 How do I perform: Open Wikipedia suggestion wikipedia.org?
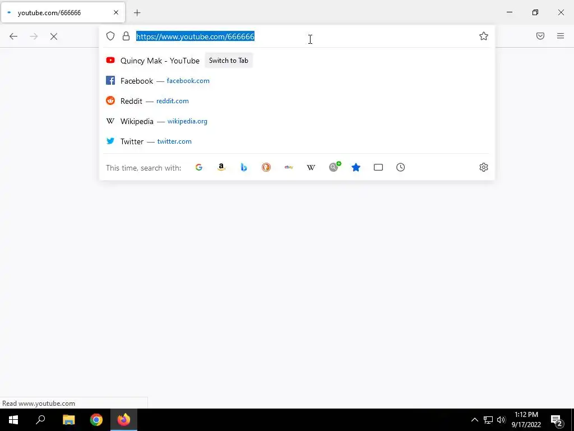(x=297, y=121)
